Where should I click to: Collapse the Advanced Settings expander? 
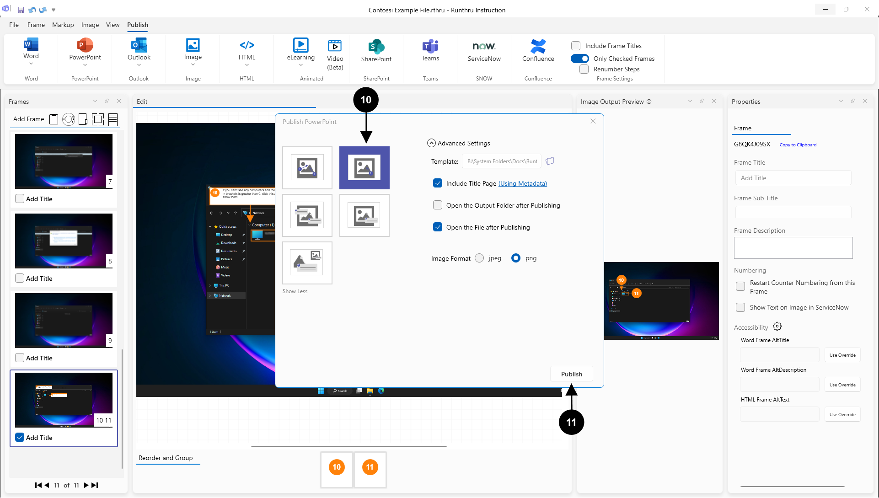pos(431,143)
